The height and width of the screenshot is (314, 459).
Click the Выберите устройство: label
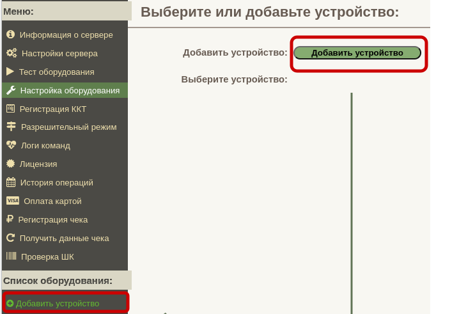[234, 79]
